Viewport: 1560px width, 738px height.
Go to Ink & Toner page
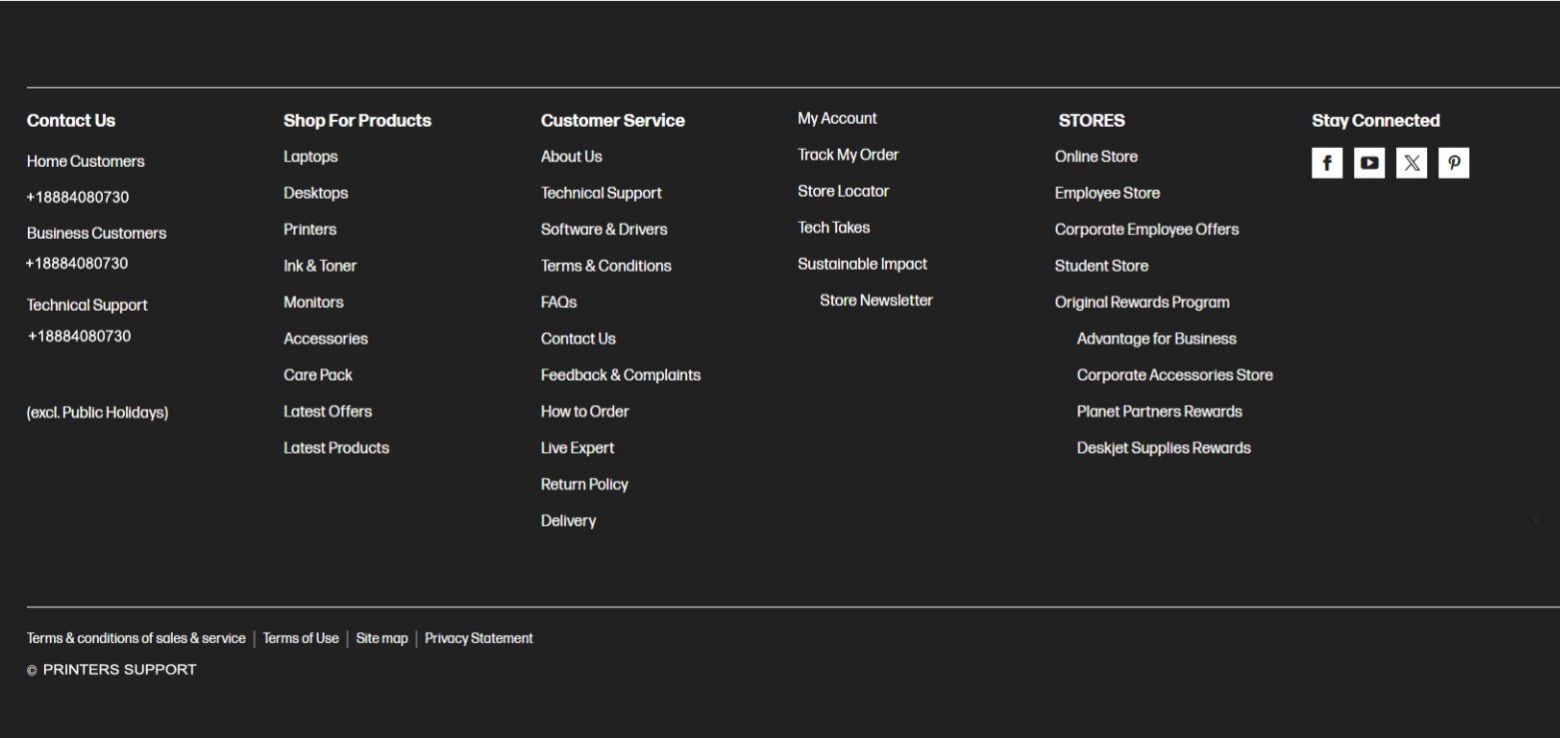click(320, 266)
